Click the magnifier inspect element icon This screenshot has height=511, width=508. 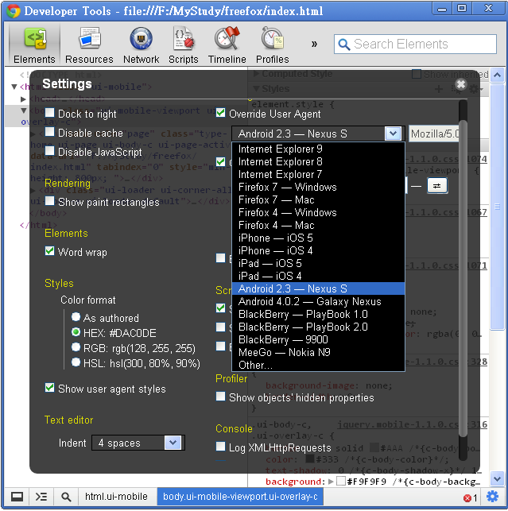coord(66,497)
